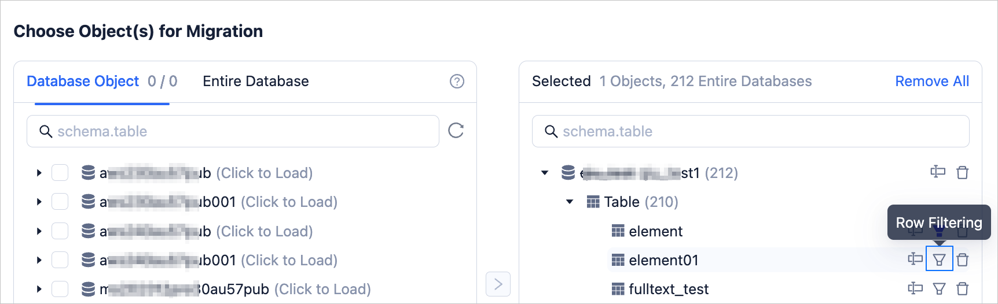
Task: Click the rename icon for fulltext_test row
Action: pos(915,288)
